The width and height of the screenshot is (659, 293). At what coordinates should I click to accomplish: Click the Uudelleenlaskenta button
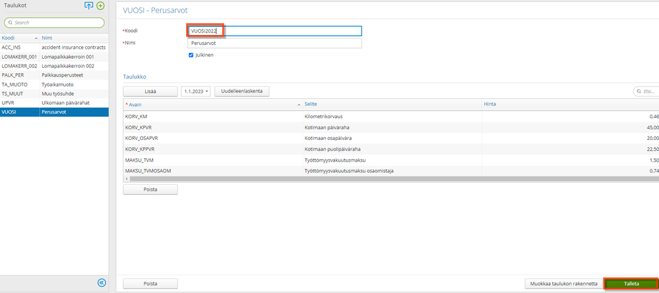241,91
